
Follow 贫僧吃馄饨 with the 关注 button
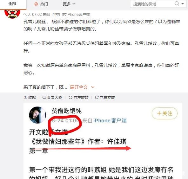tap(164, 113)
